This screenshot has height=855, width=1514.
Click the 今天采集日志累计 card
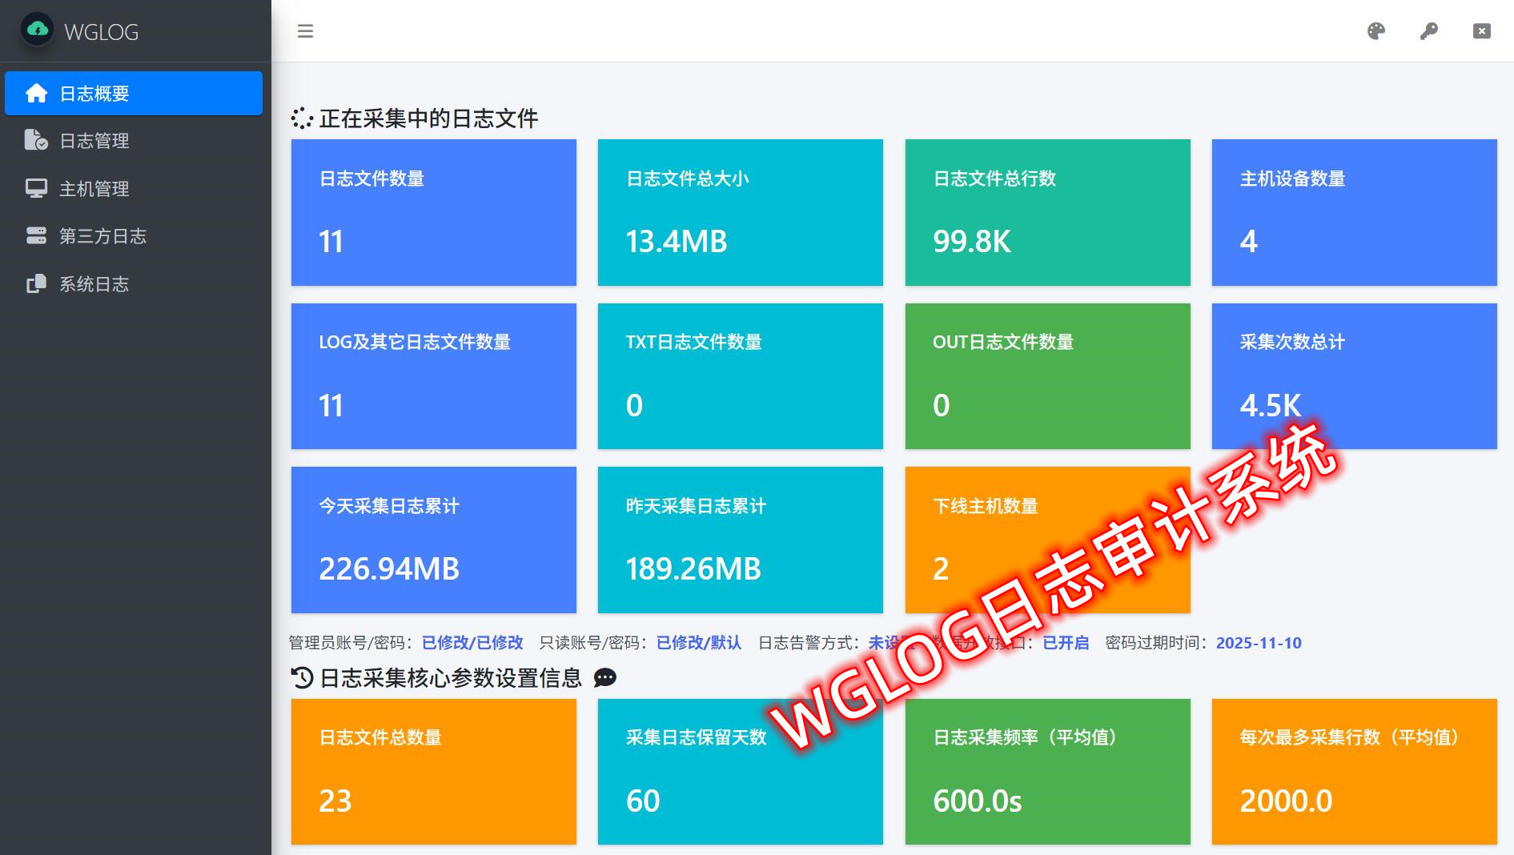pos(433,540)
